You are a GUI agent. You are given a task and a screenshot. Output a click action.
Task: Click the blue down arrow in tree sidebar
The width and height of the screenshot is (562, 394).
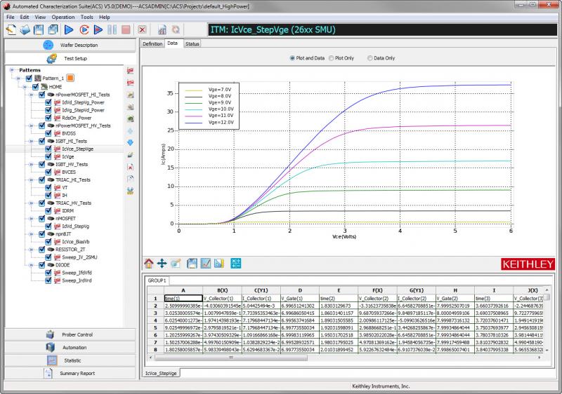pyautogui.click(x=130, y=142)
